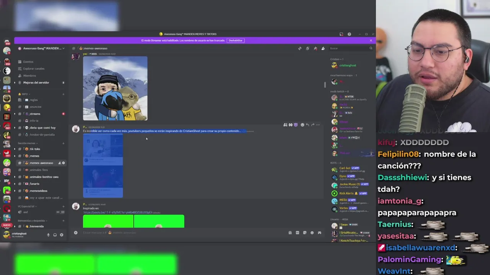
Task: Expand threads arrow for streams channel
Action: tap(15, 114)
